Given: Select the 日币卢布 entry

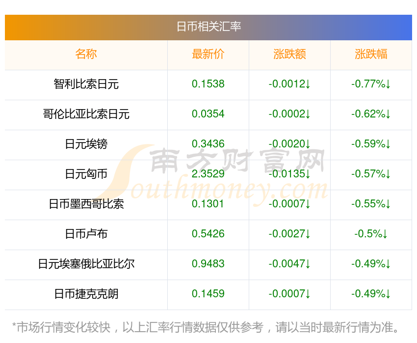Looking at the screenshot, I should (x=86, y=234).
